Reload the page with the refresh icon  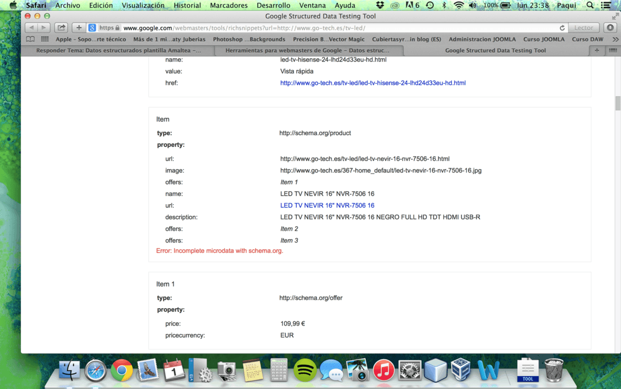pos(562,28)
